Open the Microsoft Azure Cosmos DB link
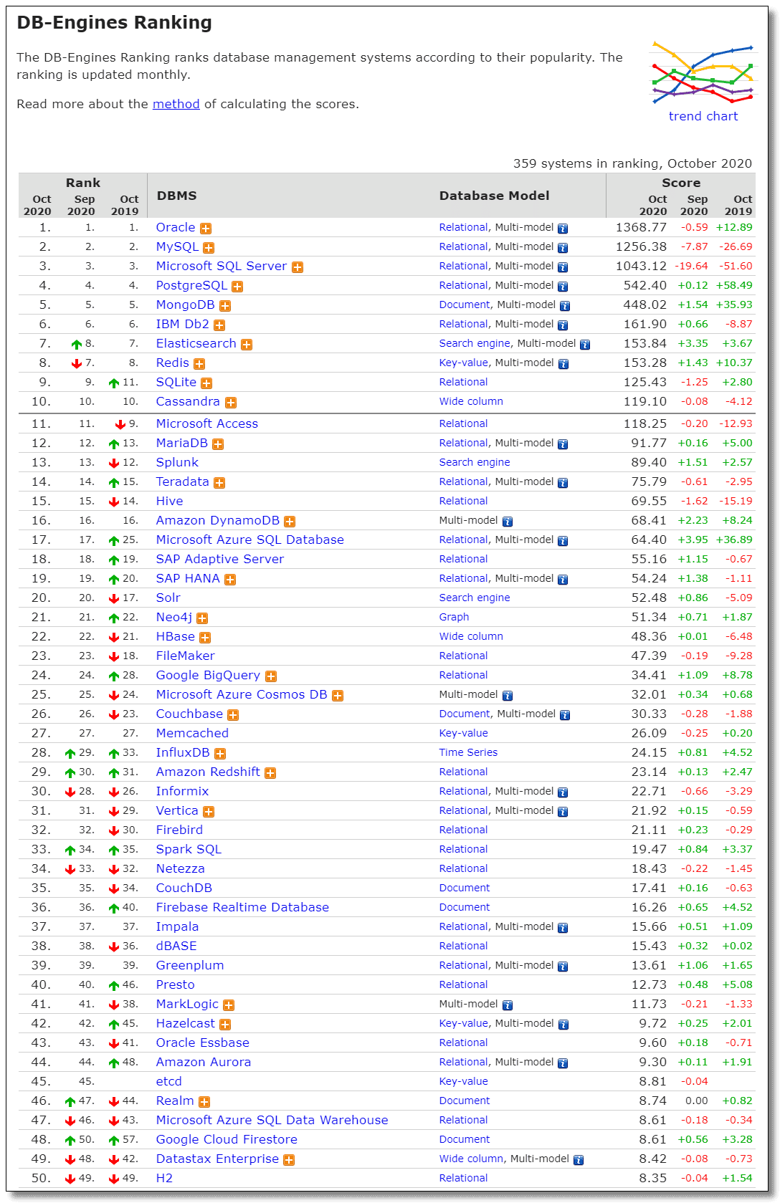 (x=242, y=694)
